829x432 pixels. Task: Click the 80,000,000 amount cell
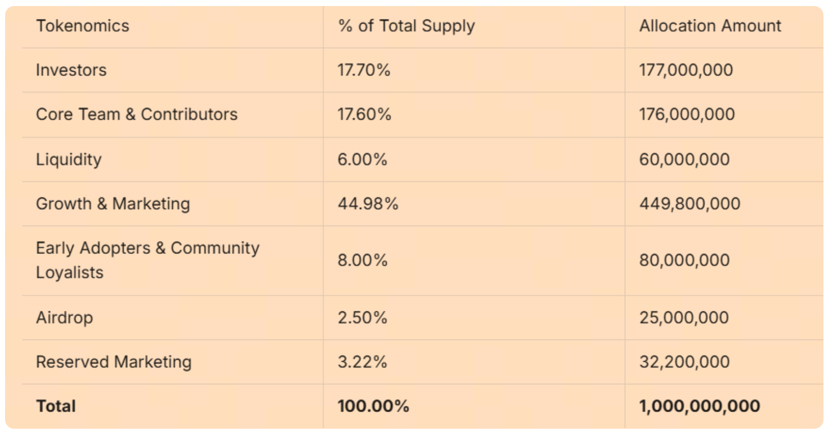point(685,260)
